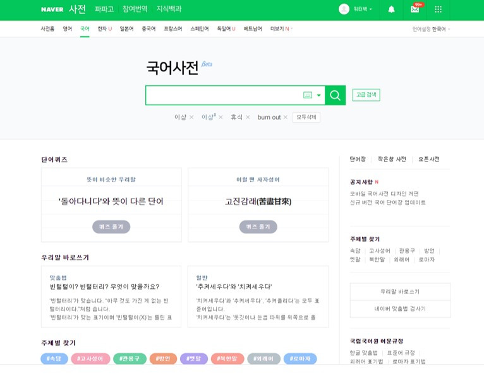484x379 pixels.
Task: Expand the 더보기 menu
Action: (x=281, y=28)
